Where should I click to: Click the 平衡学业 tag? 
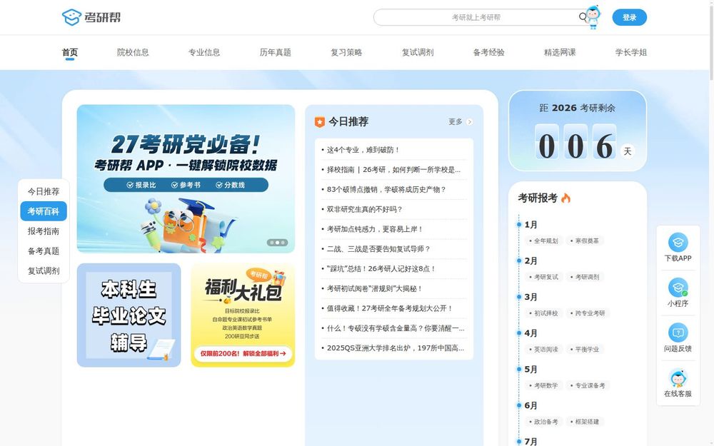[585, 350]
